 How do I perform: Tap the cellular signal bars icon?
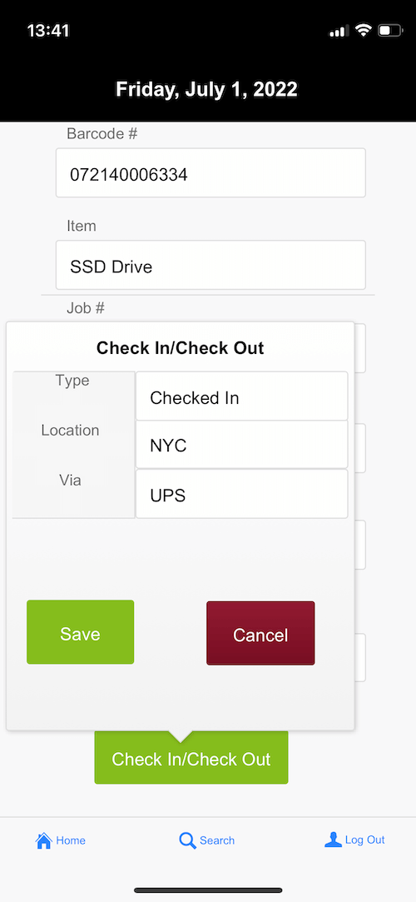pos(339,31)
